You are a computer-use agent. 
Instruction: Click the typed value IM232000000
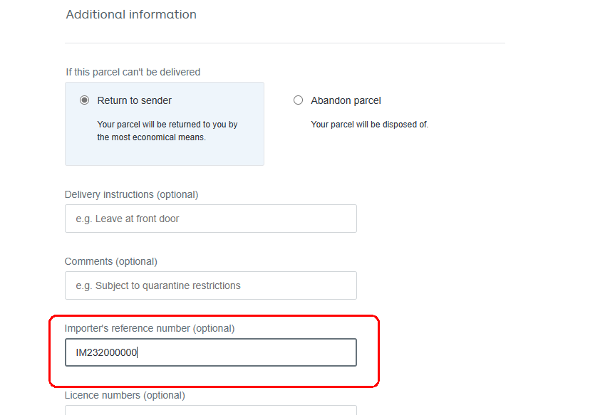pyautogui.click(x=105, y=352)
